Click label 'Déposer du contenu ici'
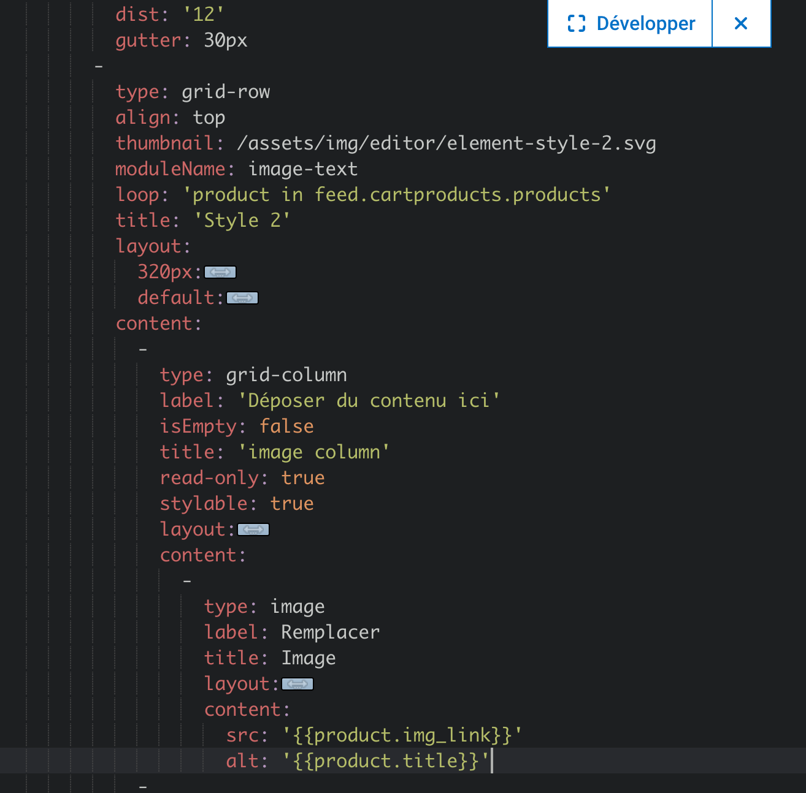Image resolution: width=806 pixels, height=793 pixels. [369, 401]
